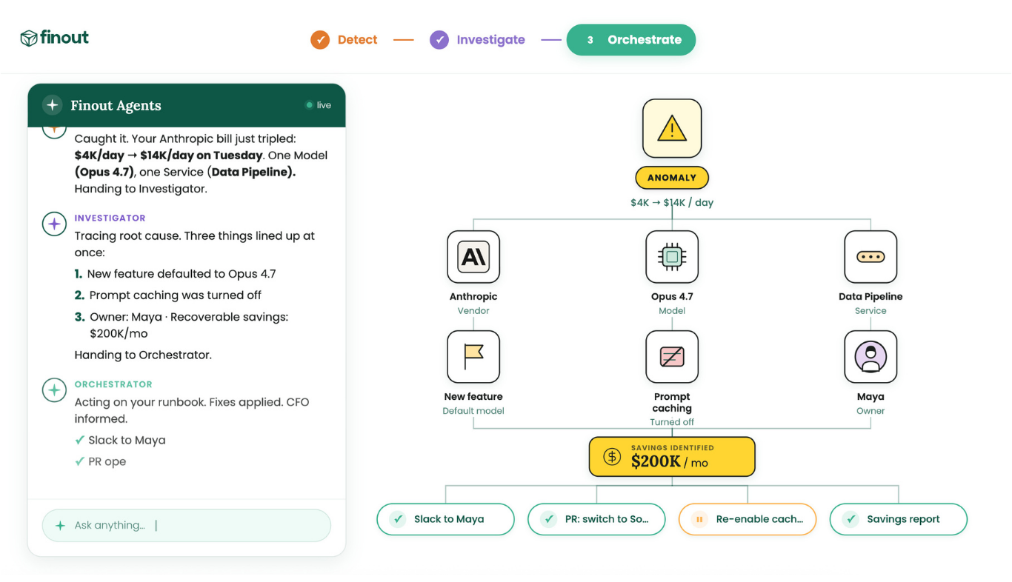The height and width of the screenshot is (582, 1012).
Task: Click the "Prompt caching was turned off" line
Action: (x=168, y=295)
